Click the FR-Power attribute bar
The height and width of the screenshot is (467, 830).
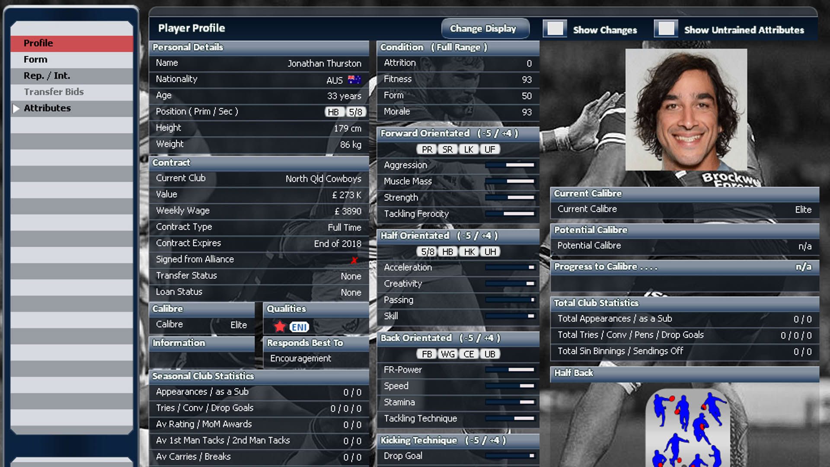510,370
